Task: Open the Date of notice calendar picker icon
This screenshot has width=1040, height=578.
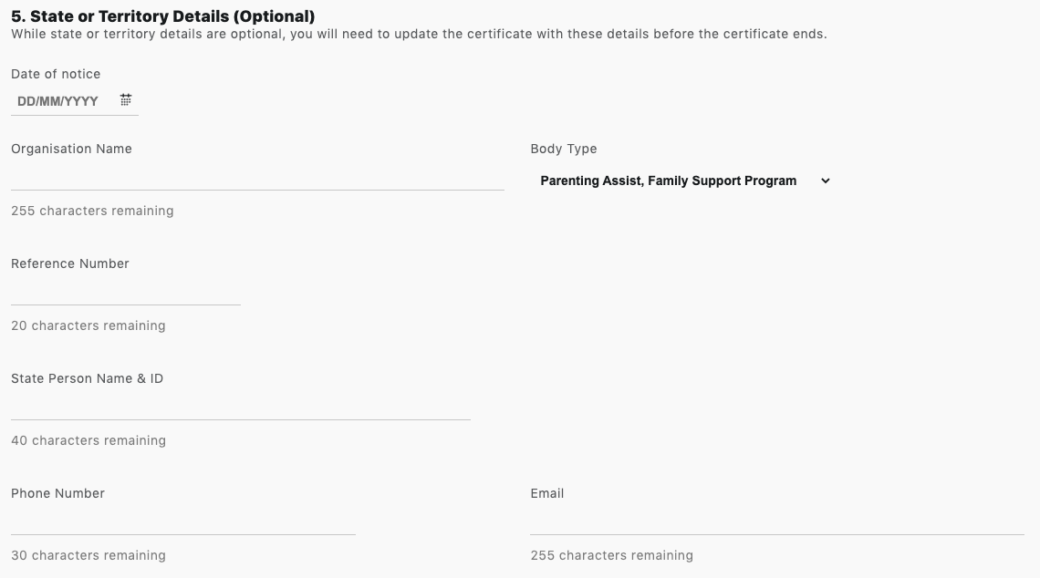Action: (126, 99)
